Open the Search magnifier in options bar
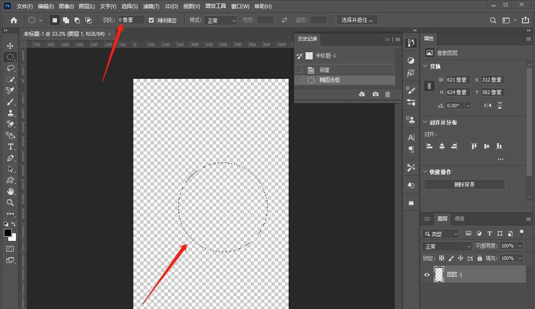Screen dimensions: 535x309 493,20
